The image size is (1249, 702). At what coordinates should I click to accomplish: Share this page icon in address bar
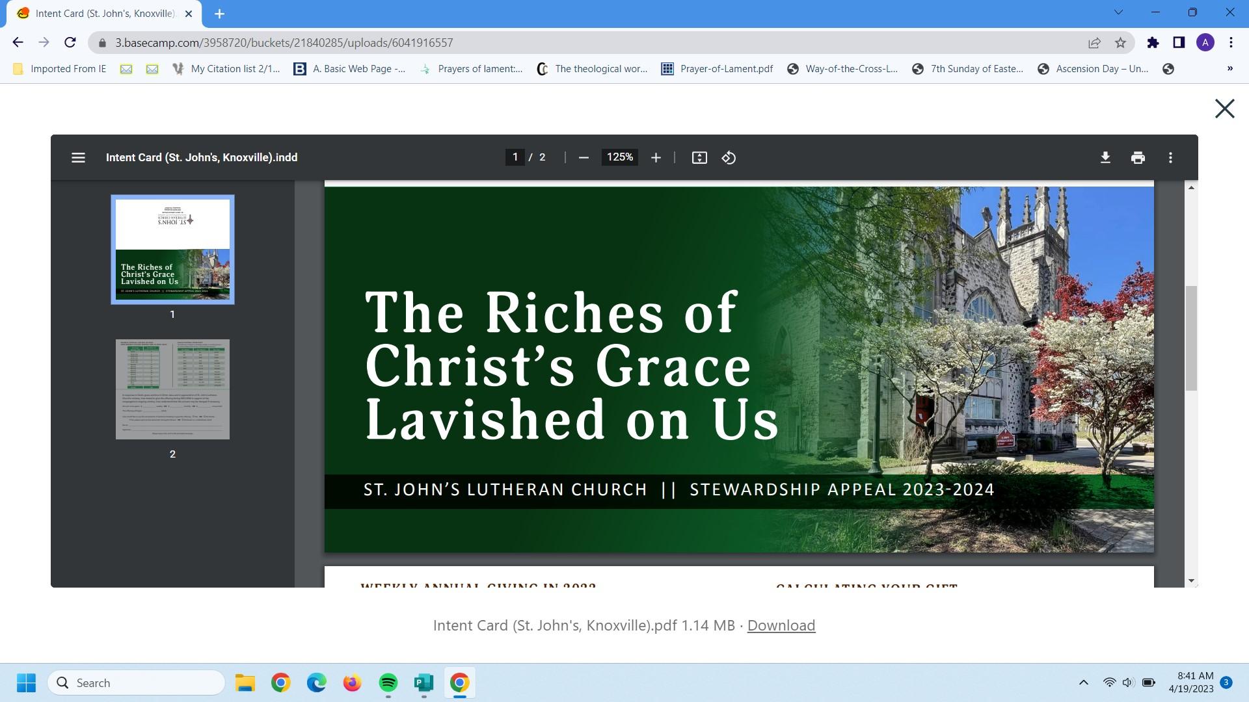(x=1094, y=43)
